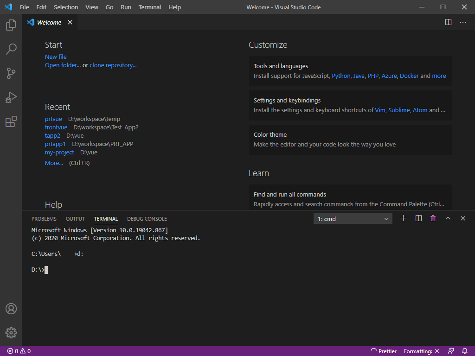Open Find and run all commands card
The height and width of the screenshot is (356, 475).
[x=350, y=197]
